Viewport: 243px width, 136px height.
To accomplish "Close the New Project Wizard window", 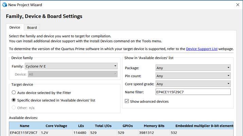I will 238,5.
